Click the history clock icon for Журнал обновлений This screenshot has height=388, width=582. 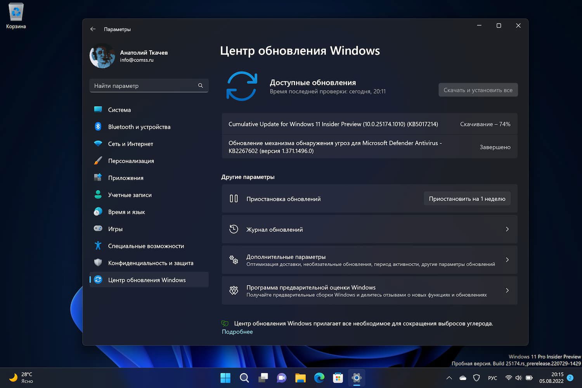234,229
